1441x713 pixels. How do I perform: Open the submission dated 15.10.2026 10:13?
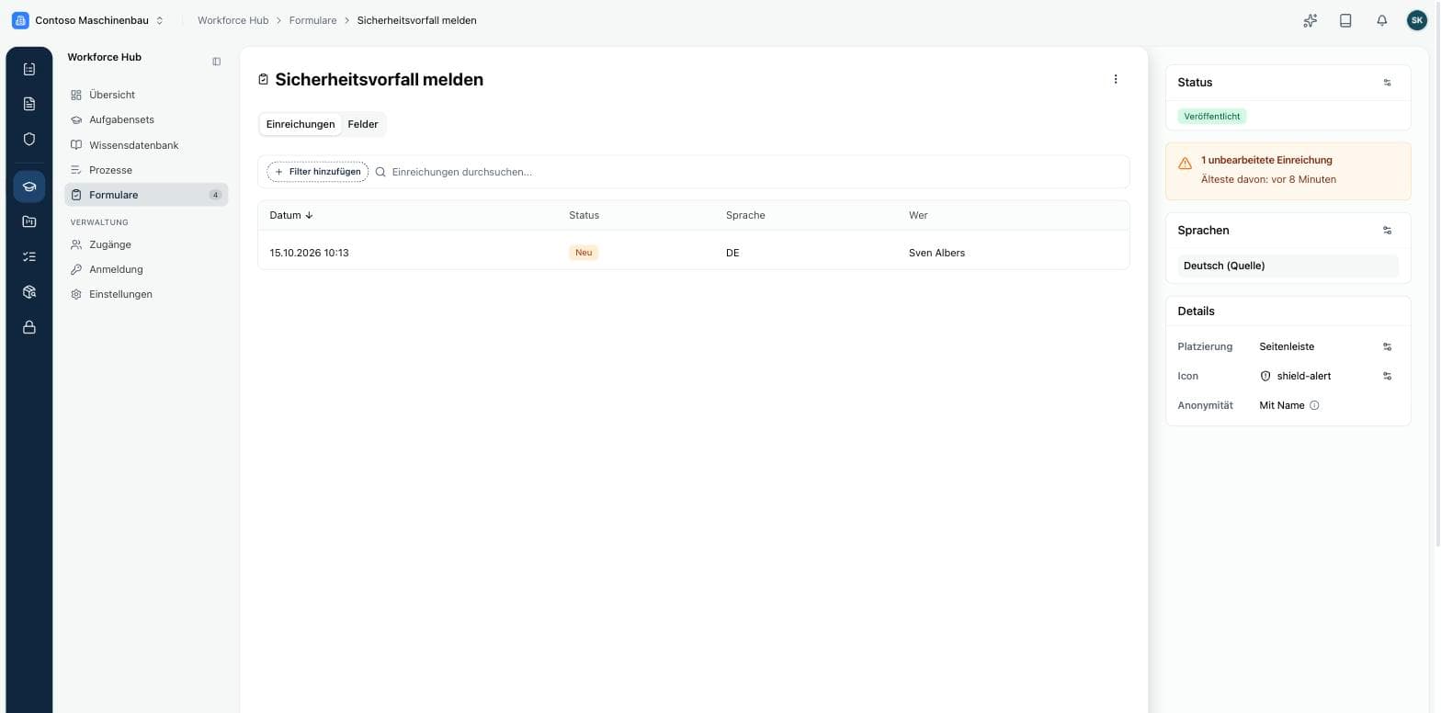(693, 253)
